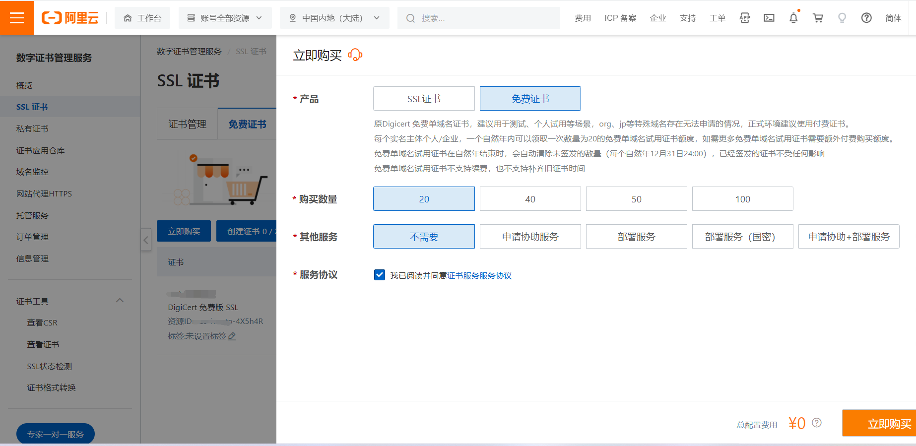Select the 部署服务 option
Screen dimensions: 916x446
[x=637, y=237]
